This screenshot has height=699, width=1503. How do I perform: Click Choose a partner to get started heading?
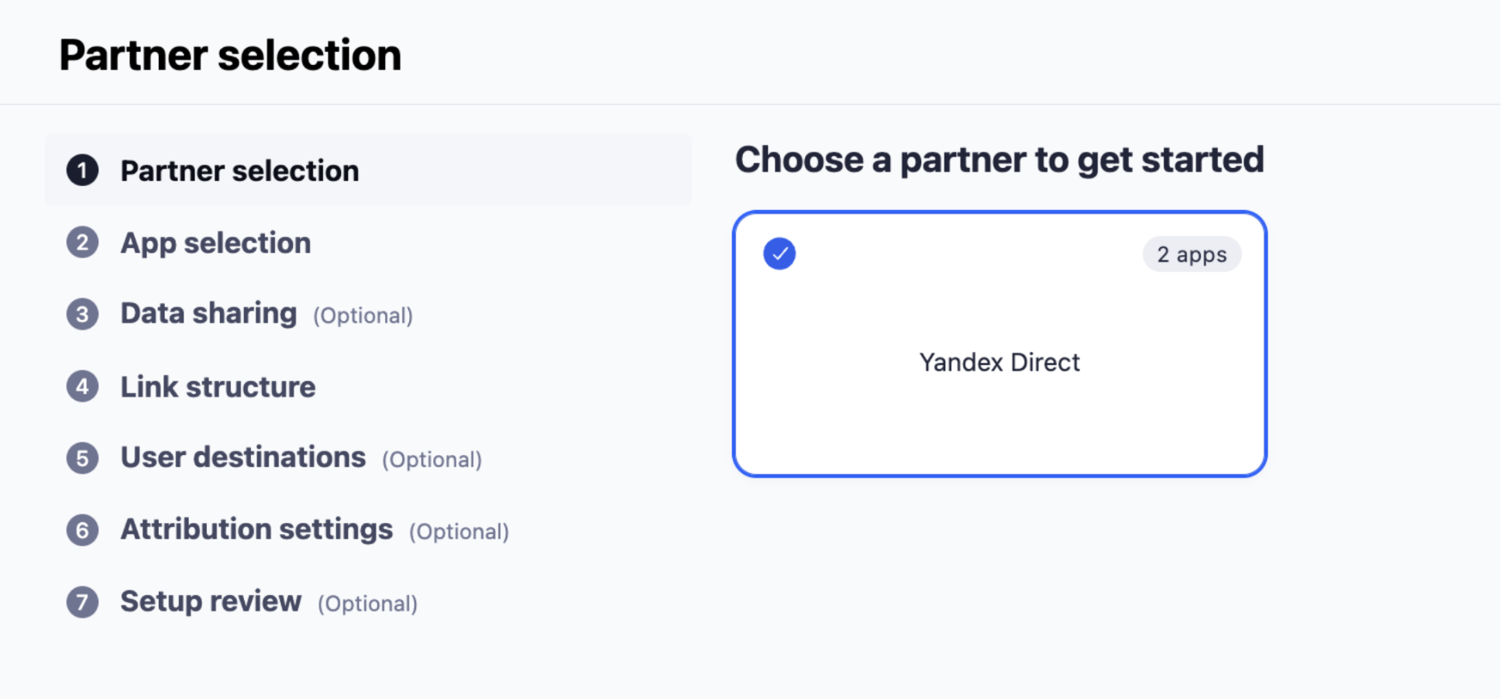click(999, 160)
